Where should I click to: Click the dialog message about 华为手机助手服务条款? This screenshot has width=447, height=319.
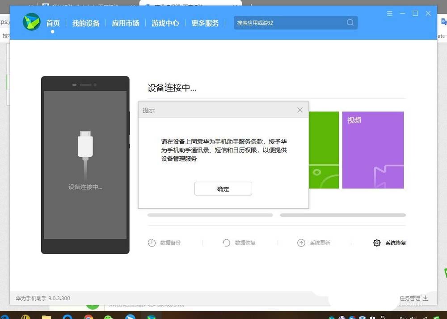(x=224, y=150)
